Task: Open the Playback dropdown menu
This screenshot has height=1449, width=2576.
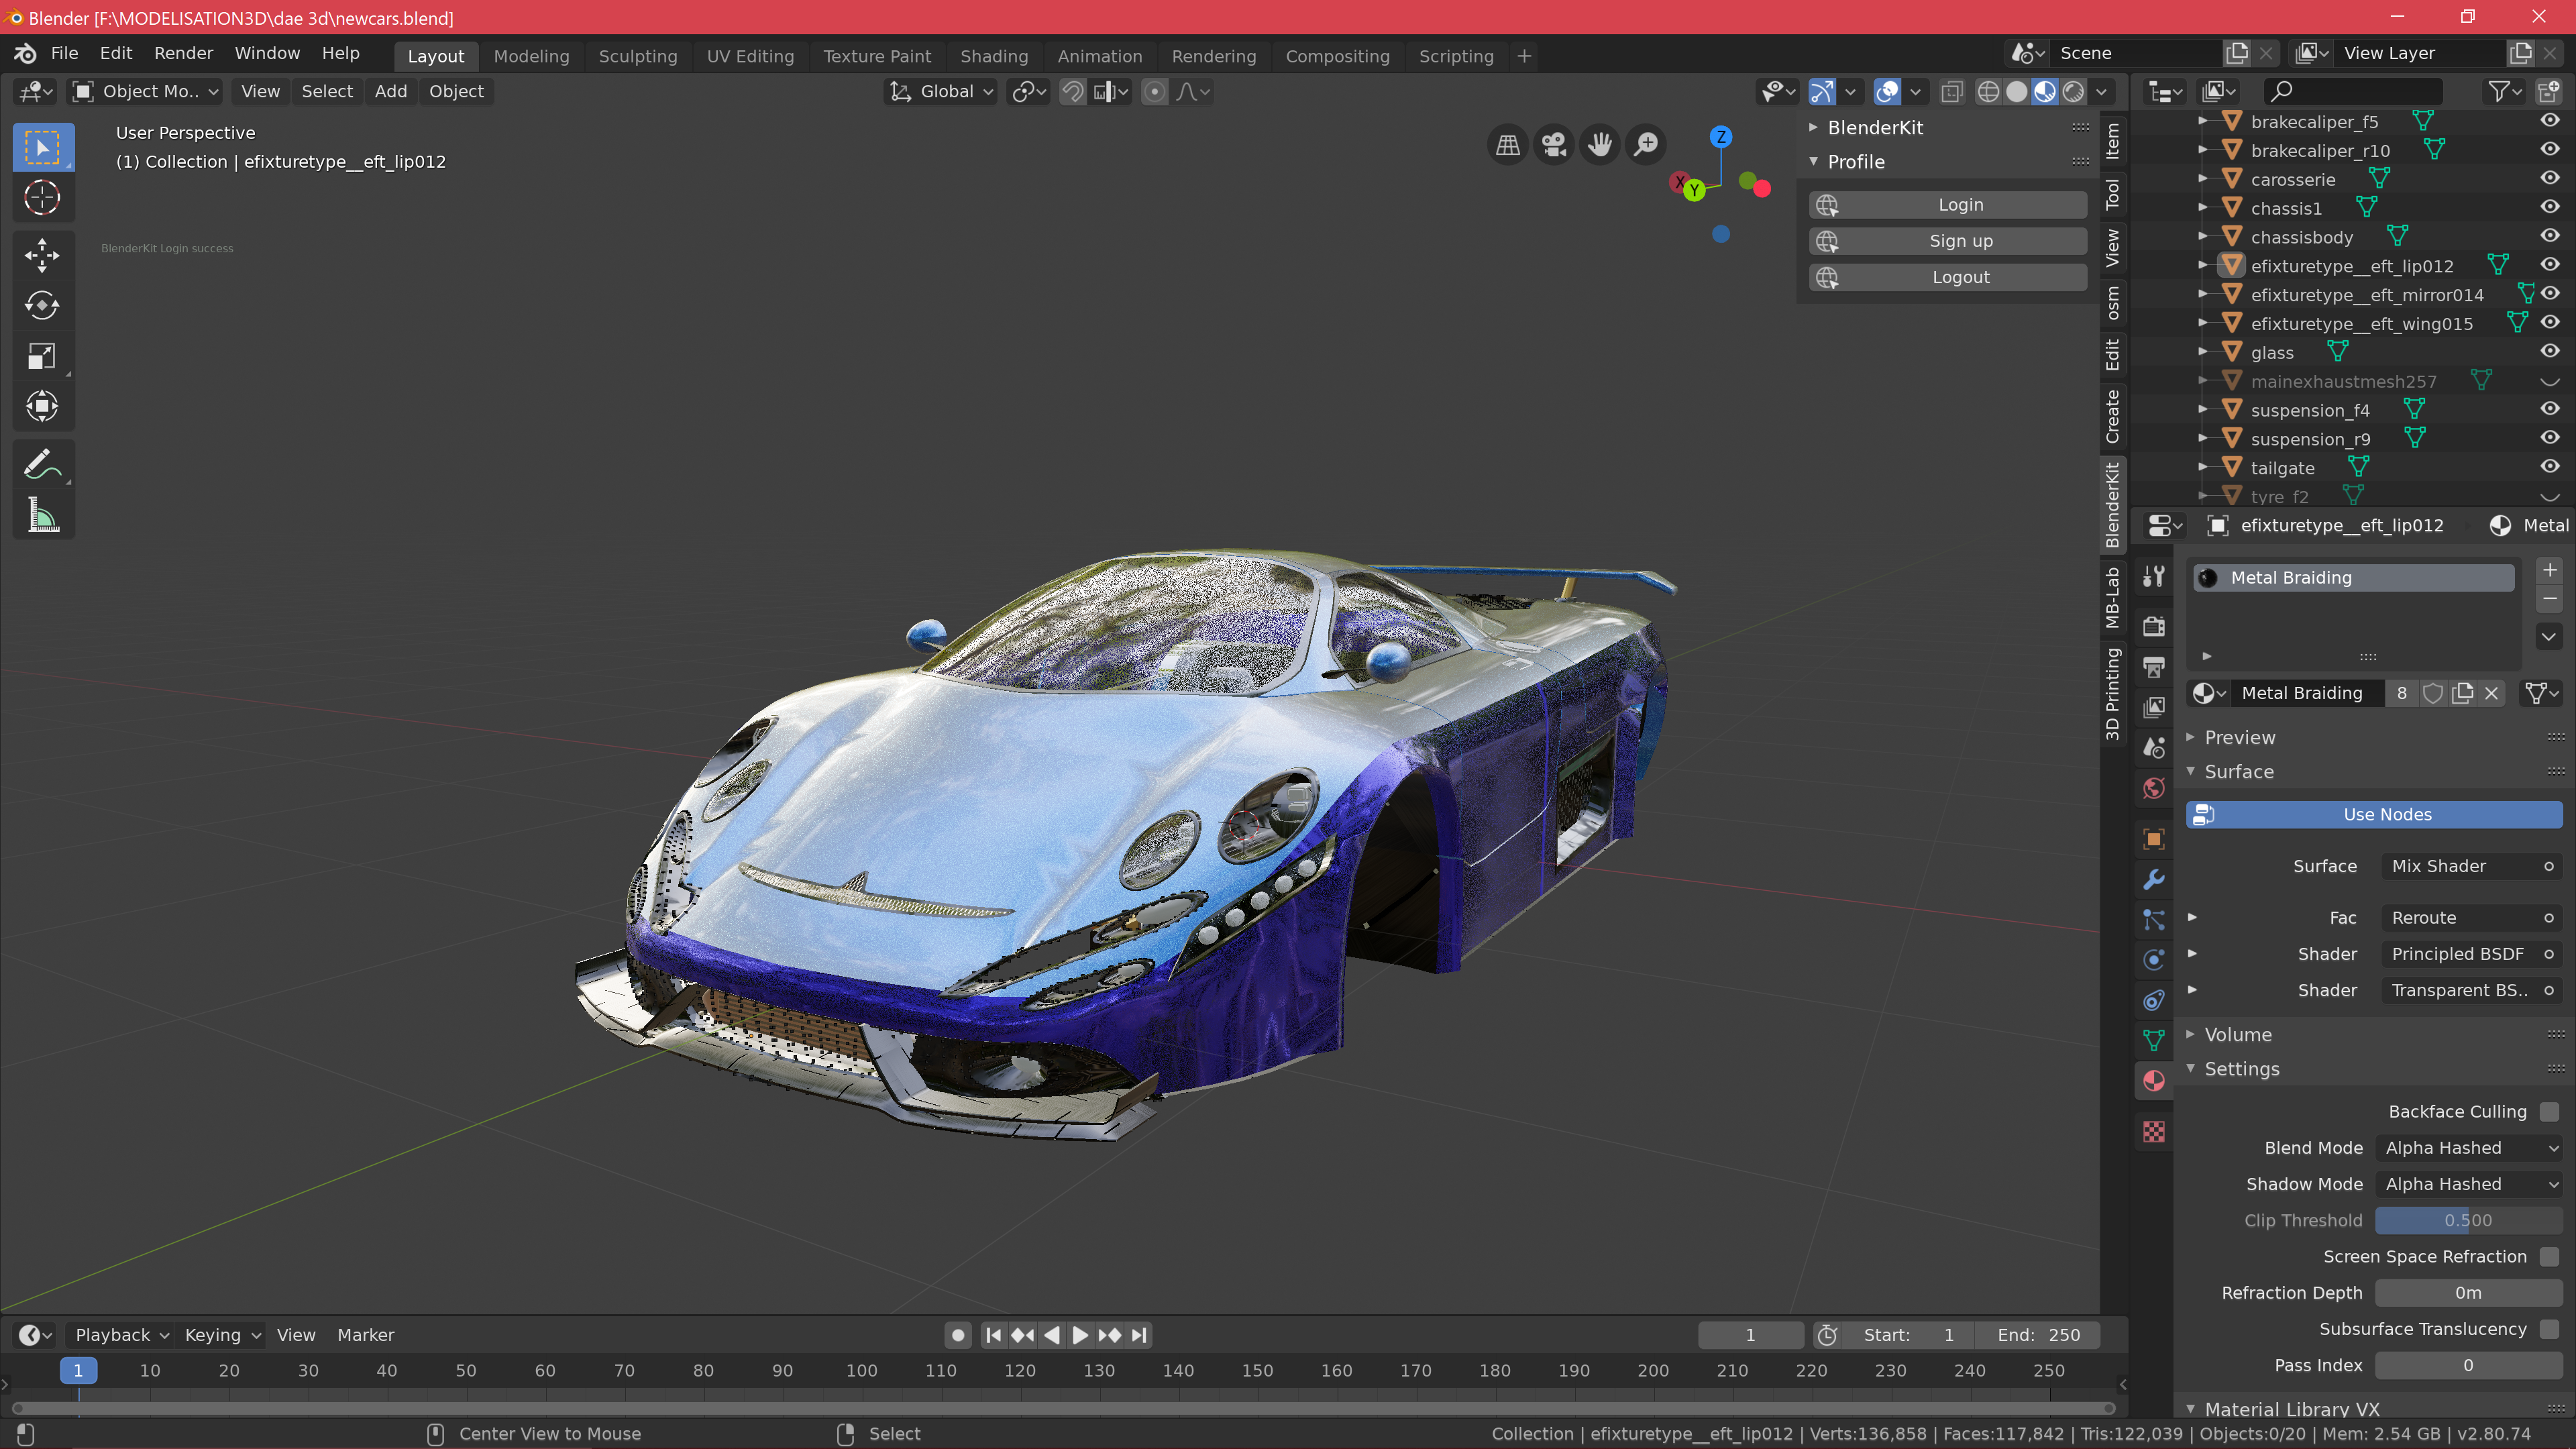Action: tap(121, 1335)
